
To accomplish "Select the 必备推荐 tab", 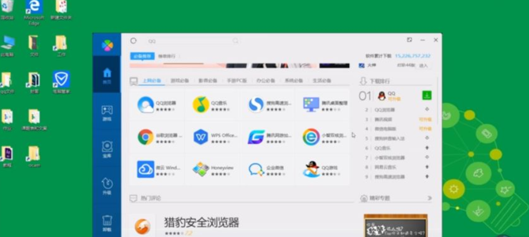I will tap(143, 56).
